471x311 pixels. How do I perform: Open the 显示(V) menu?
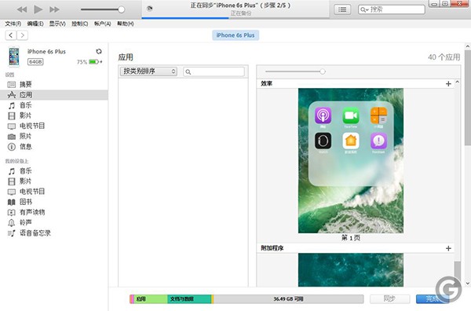57,24
